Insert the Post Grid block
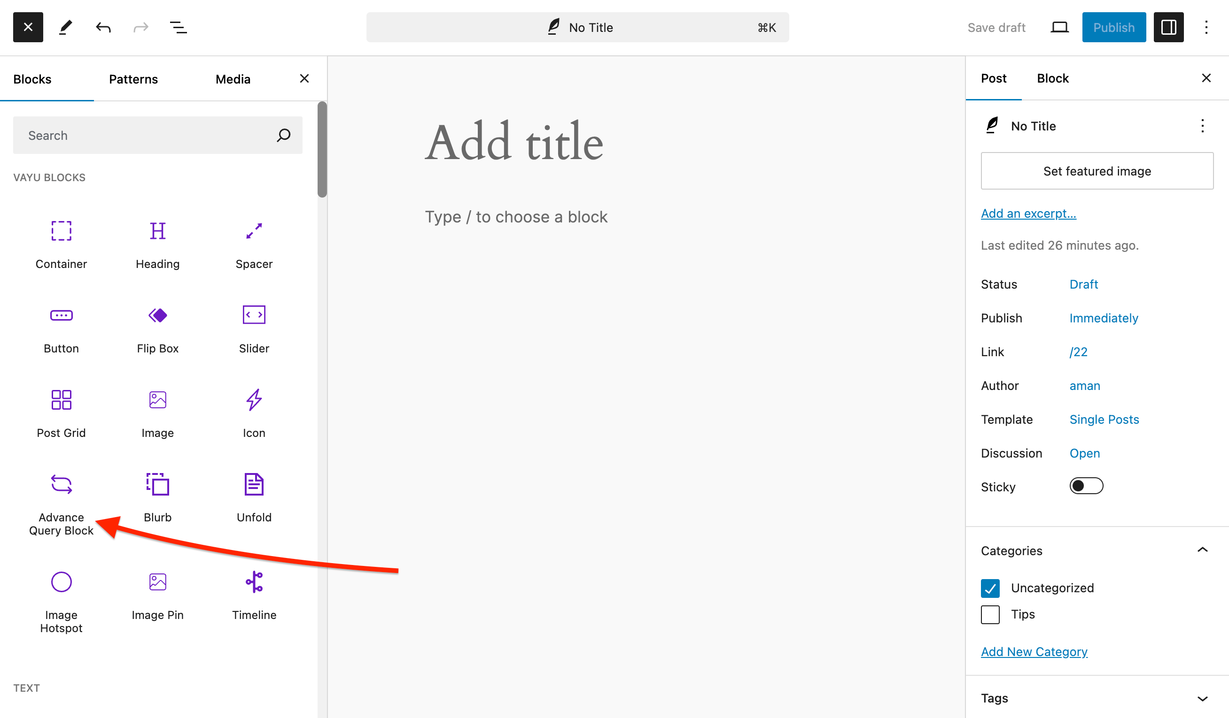This screenshot has width=1229, height=718. (x=61, y=412)
